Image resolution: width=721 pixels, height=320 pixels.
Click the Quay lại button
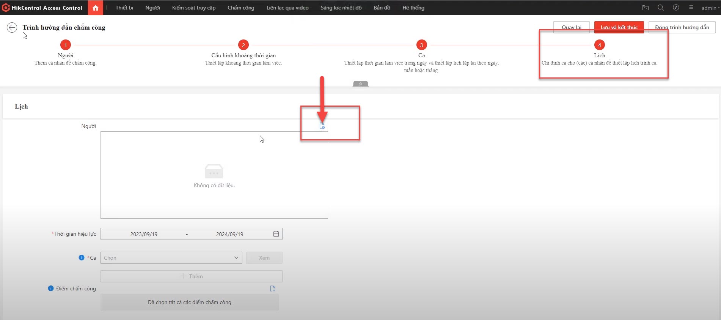click(x=571, y=27)
